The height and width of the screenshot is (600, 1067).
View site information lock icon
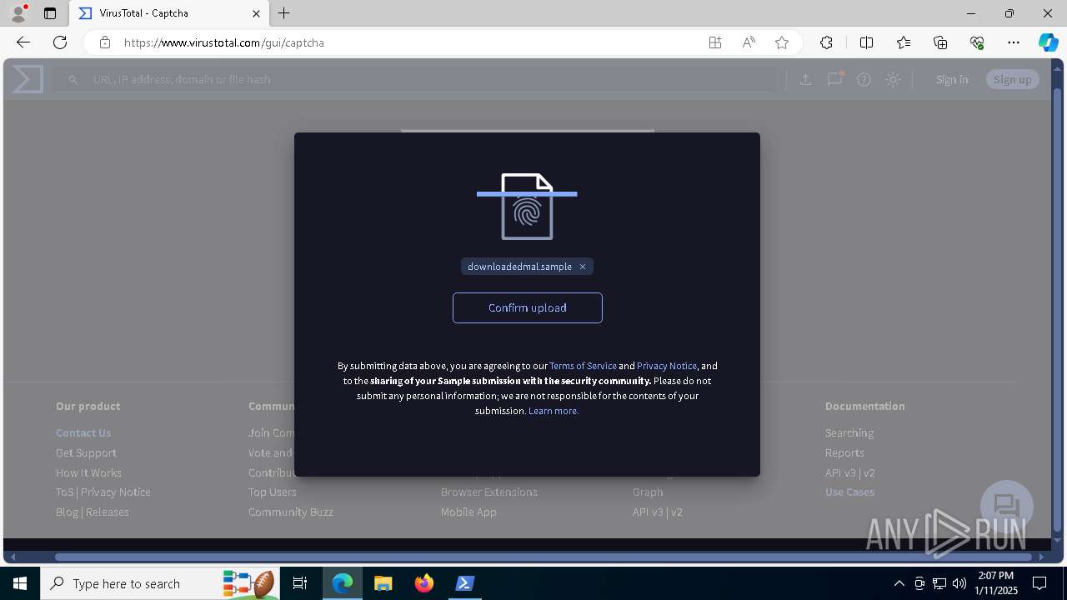tap(105, 42)
